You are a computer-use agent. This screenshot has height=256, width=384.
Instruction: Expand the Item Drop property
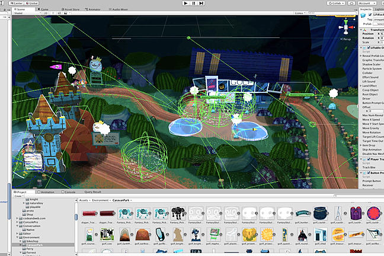pos(361,145)
